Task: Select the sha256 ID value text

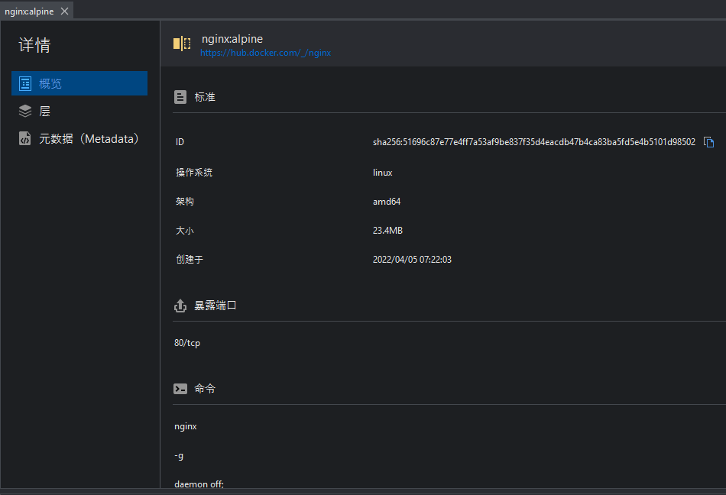Action: click(534, 142)
